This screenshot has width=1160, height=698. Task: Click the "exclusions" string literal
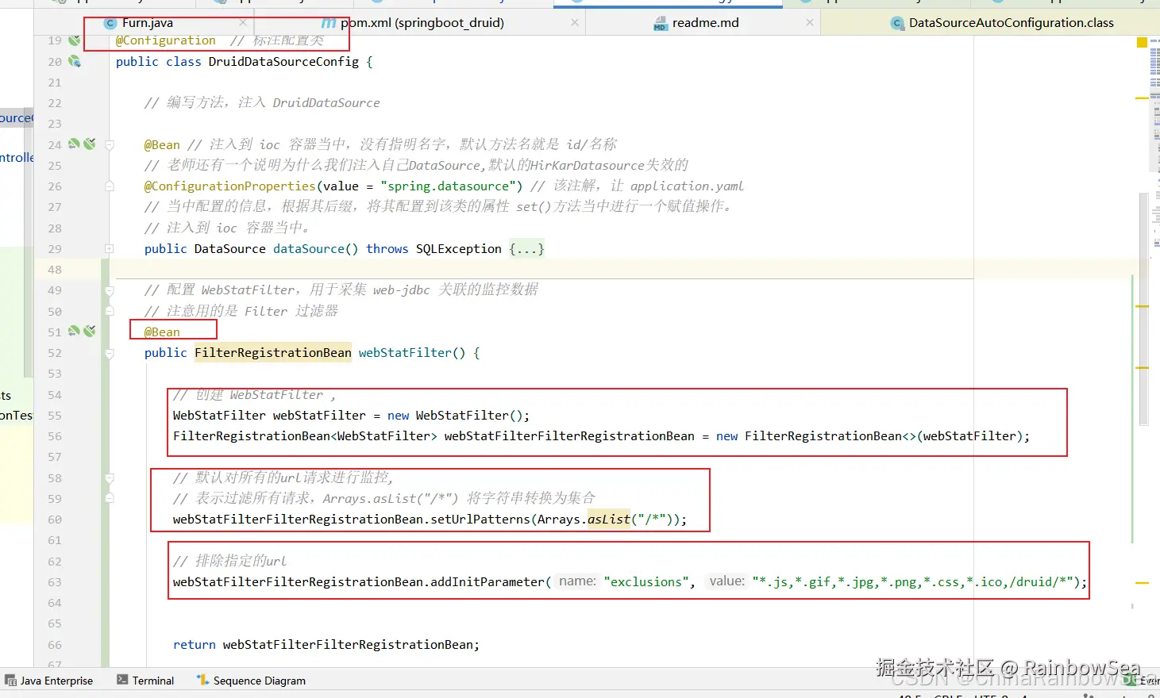[646, 582]
